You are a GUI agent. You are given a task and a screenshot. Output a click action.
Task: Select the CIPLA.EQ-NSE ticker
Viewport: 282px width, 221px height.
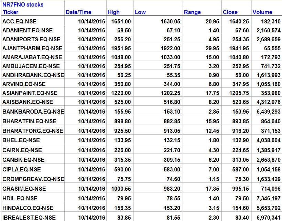(21, 169)
